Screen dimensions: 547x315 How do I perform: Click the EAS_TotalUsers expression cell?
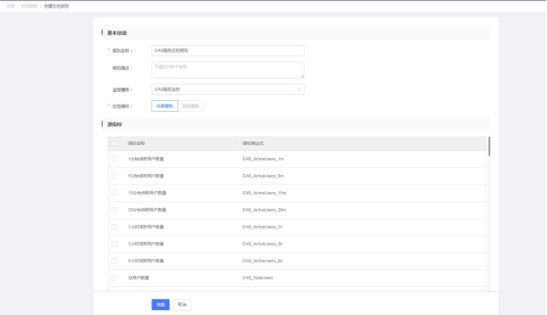pyautogui.click(x=258, y=278)
